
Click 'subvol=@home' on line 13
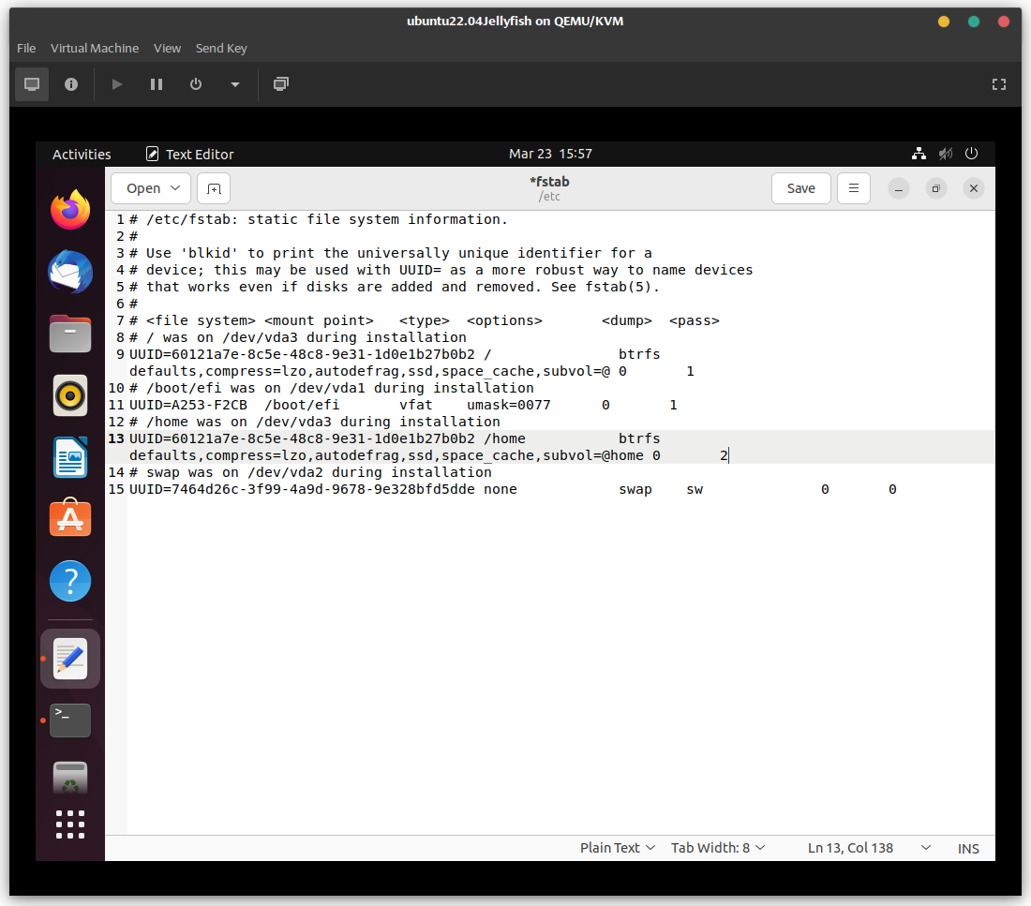[x=593, y=455]
